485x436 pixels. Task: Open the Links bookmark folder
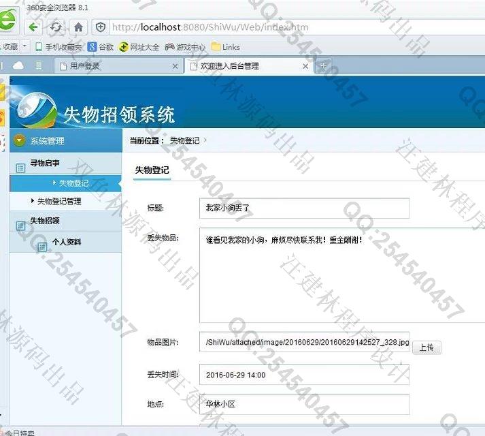216,47
